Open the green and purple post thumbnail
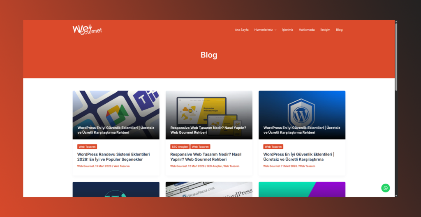Image resolution: width=421 pixels, height=217 pixels. pos(302,190)
